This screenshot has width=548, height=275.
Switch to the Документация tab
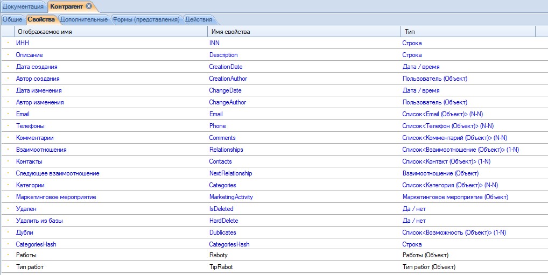[23, 6]
